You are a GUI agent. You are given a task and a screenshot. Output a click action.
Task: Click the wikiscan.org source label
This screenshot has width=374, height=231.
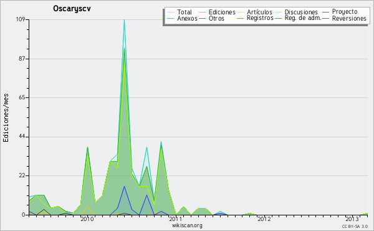(187, 225)
